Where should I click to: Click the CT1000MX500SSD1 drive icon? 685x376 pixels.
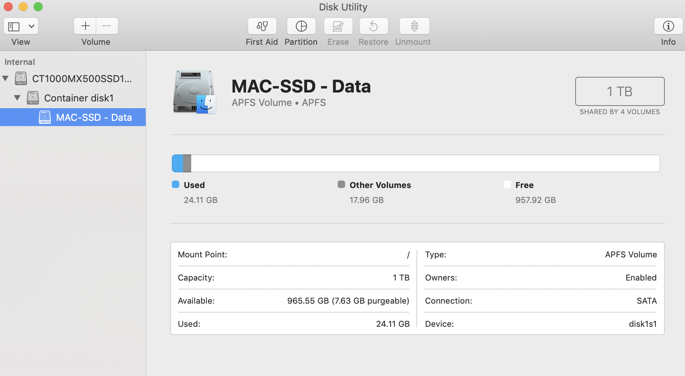click(x=21, y=78)
